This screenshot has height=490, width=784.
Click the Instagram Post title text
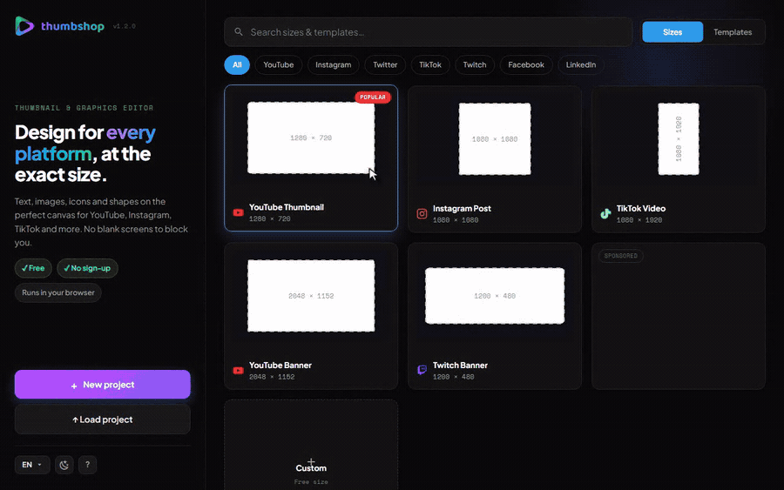pyautogui.click(x=462, y=208)
